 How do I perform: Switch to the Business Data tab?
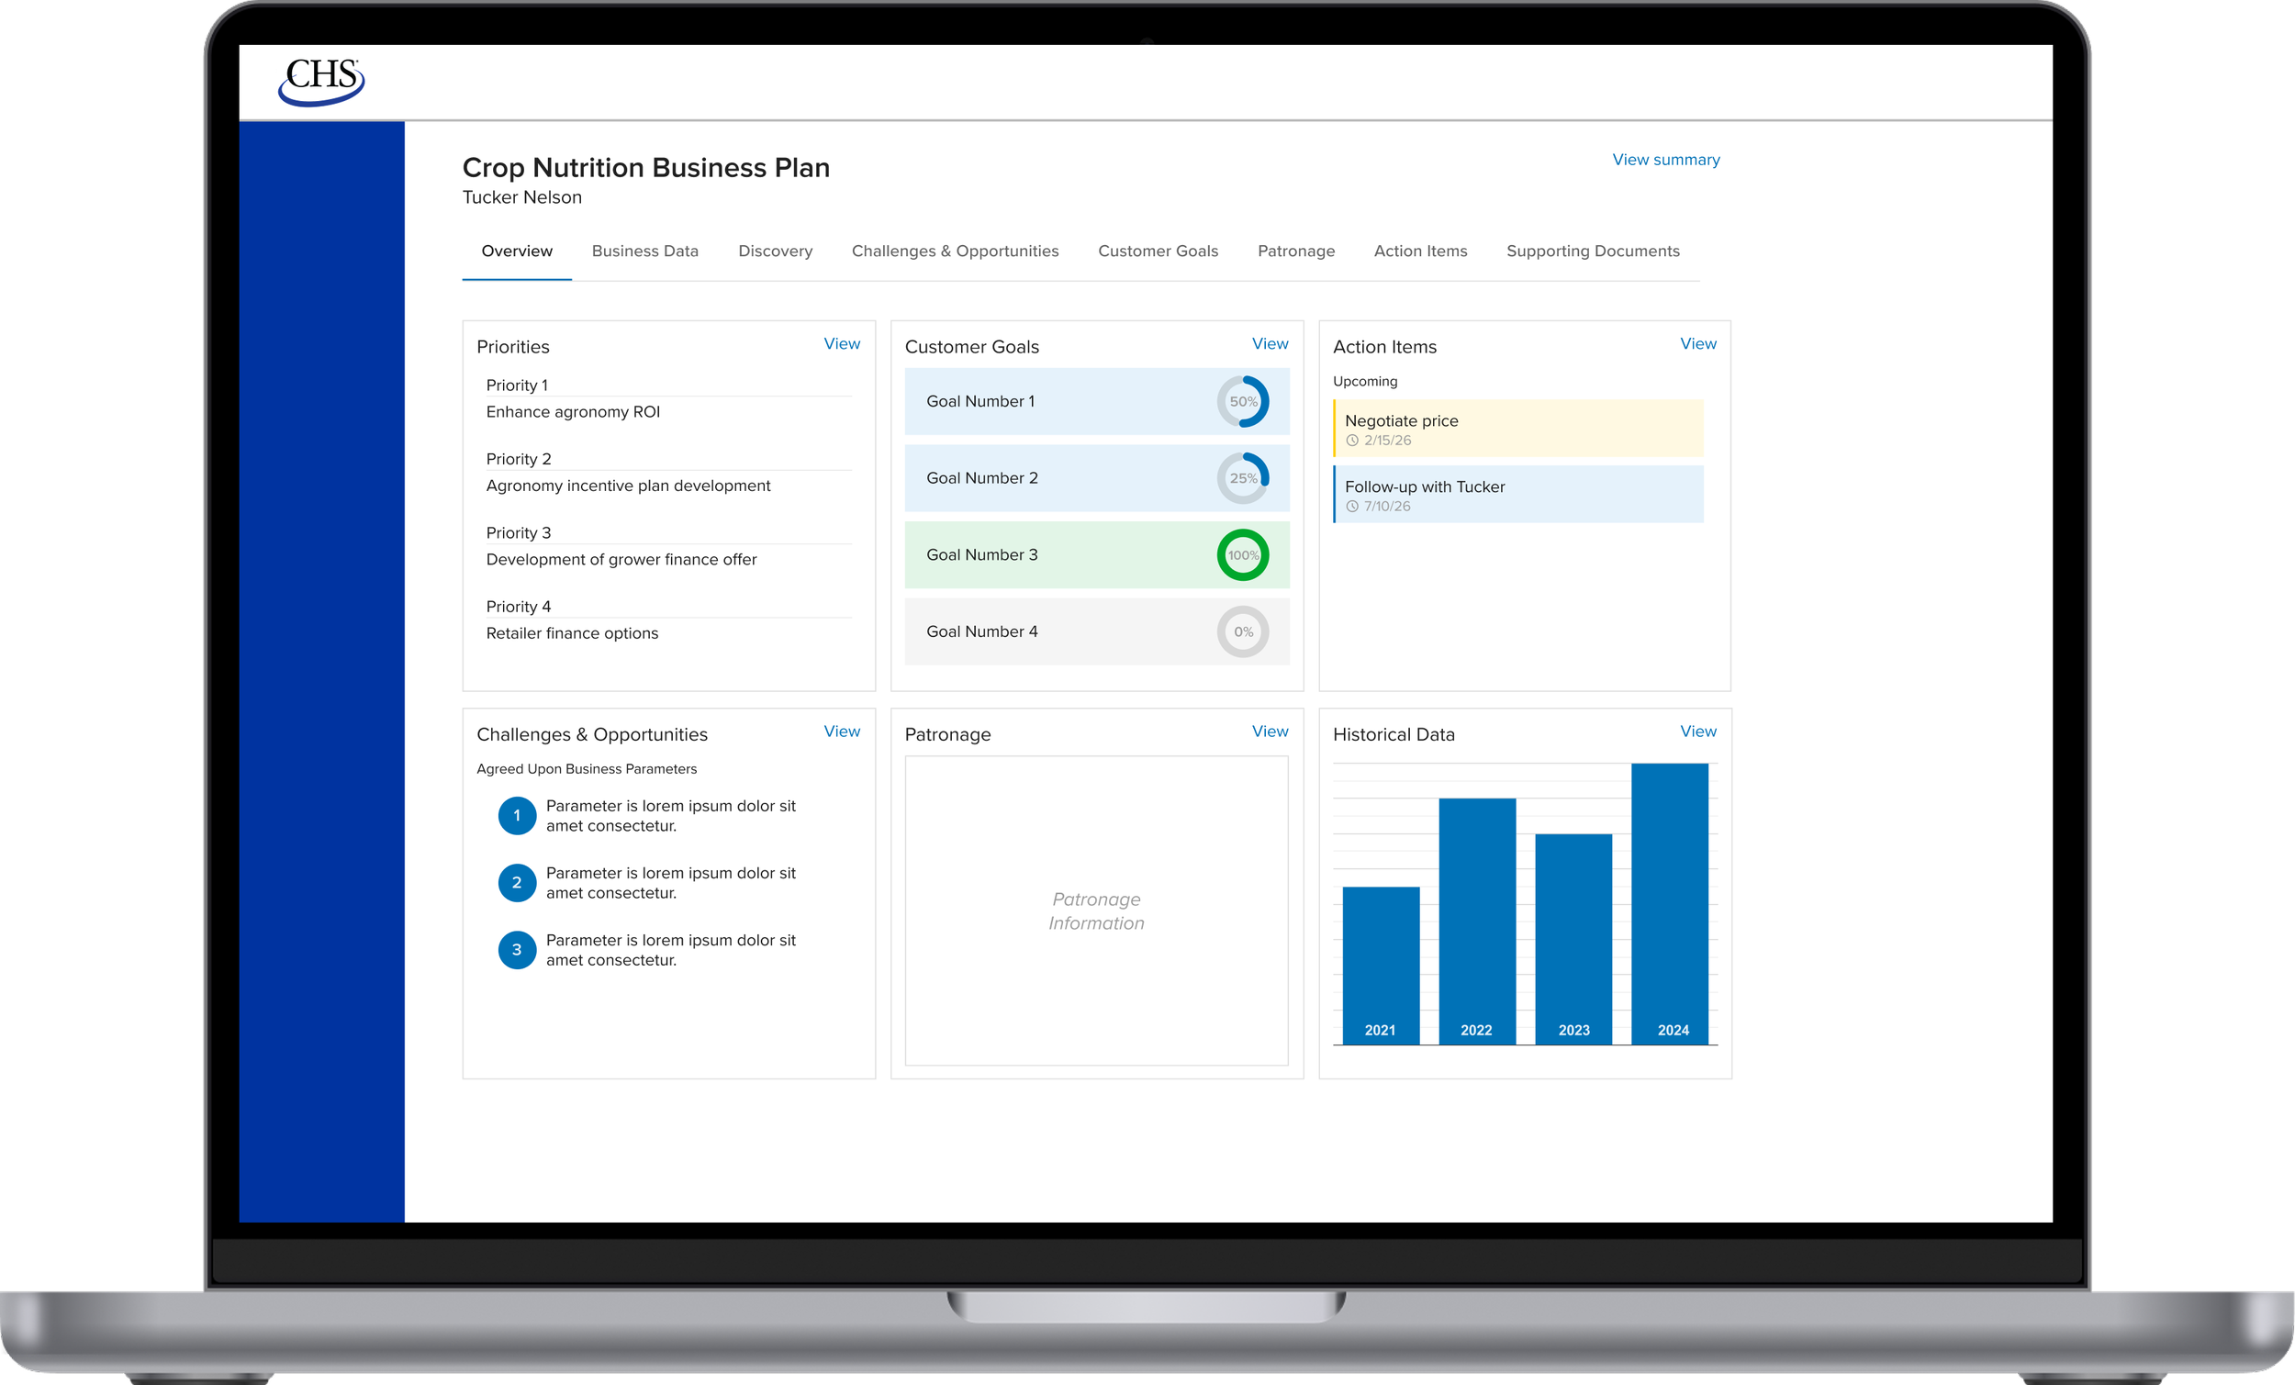click(x=644, y=251)
